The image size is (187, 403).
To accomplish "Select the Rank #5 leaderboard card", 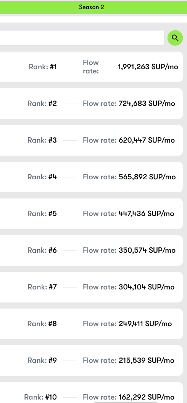I will click(91, 214).
